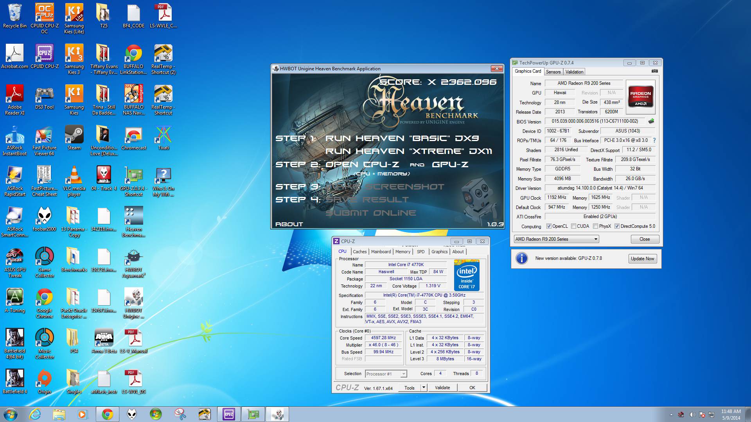Open the BF4_CODE text file
751x422 pixels.
coord(133,16)
